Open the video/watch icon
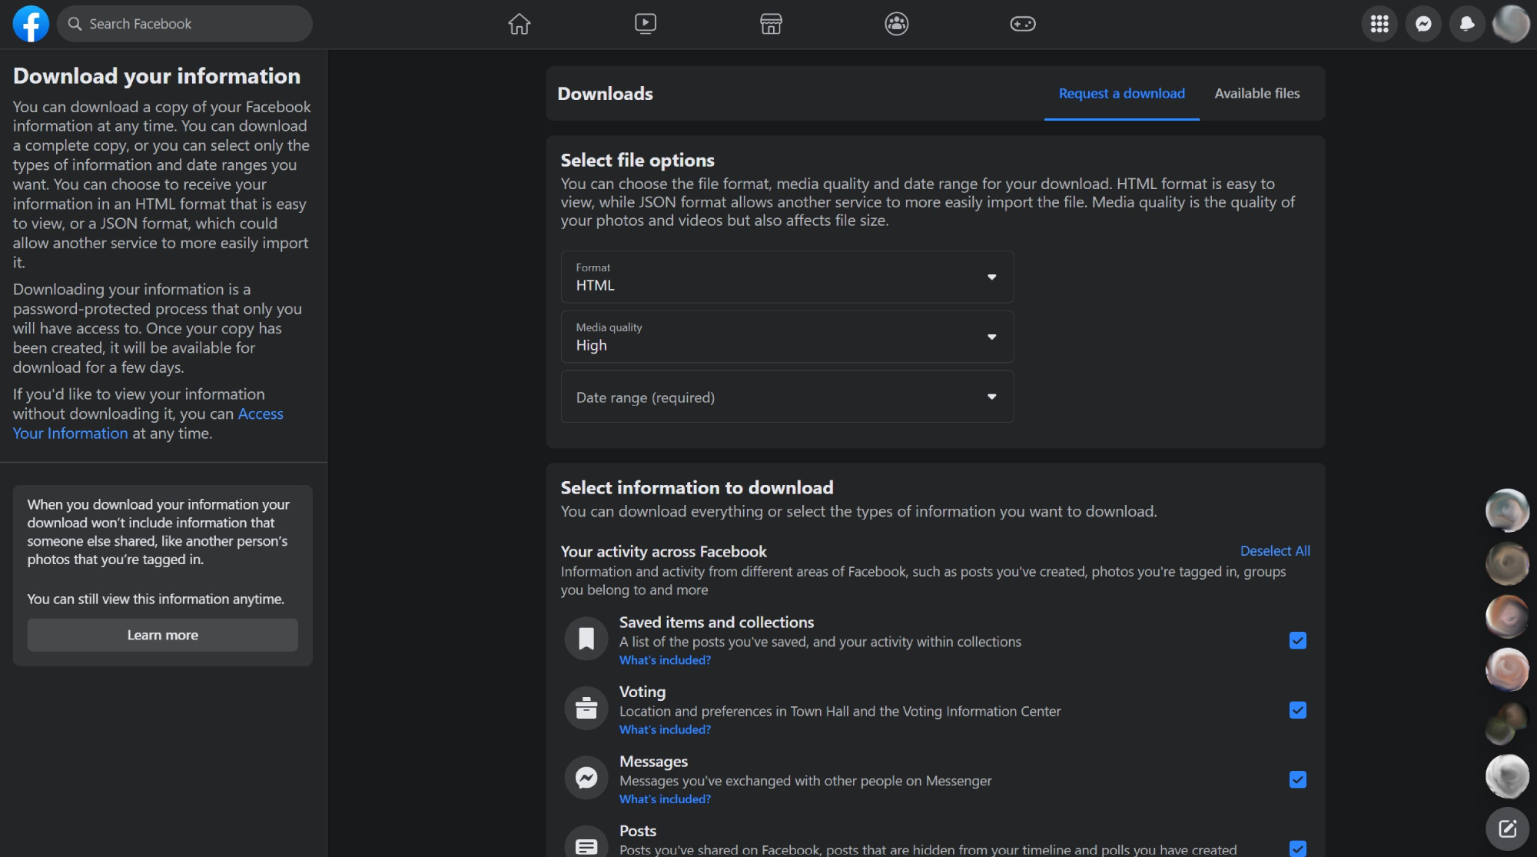 pos(645,22)
